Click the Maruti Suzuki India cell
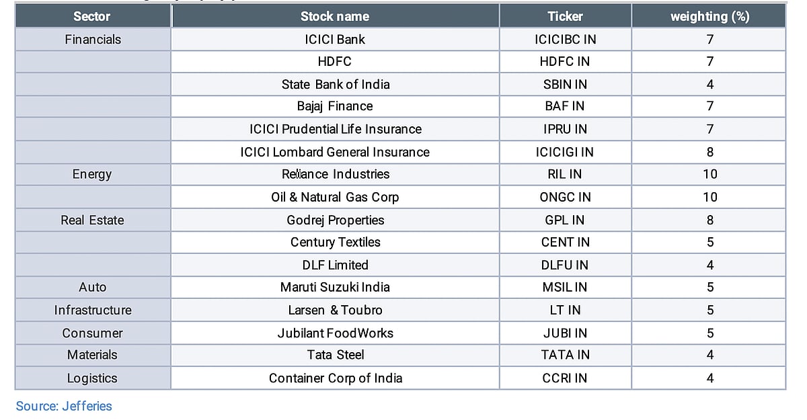The height and width of the screenshot is (420, 807). coord(335,287)
